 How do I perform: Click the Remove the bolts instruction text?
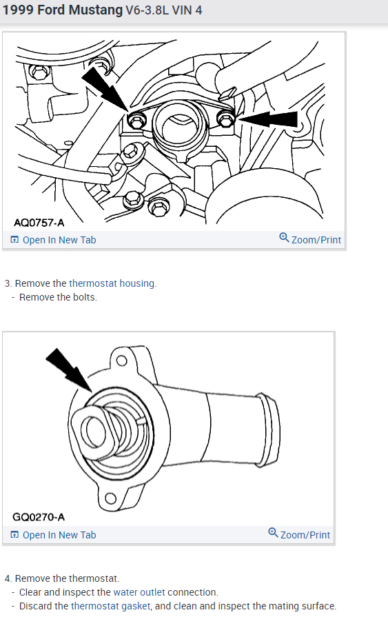(x=58, y=297)
